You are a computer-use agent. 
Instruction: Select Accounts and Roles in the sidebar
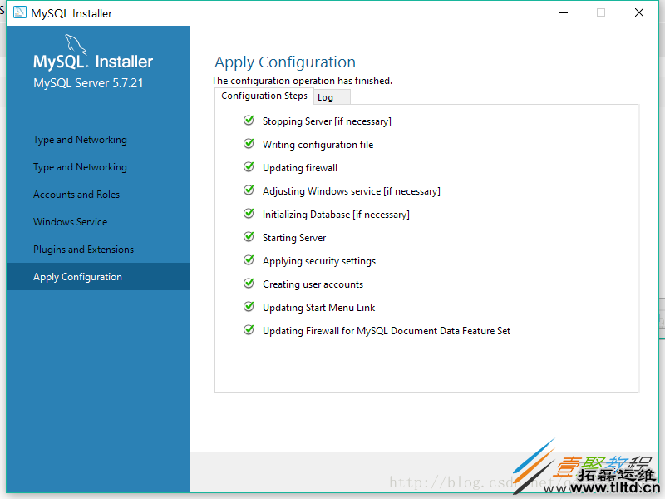77,194
